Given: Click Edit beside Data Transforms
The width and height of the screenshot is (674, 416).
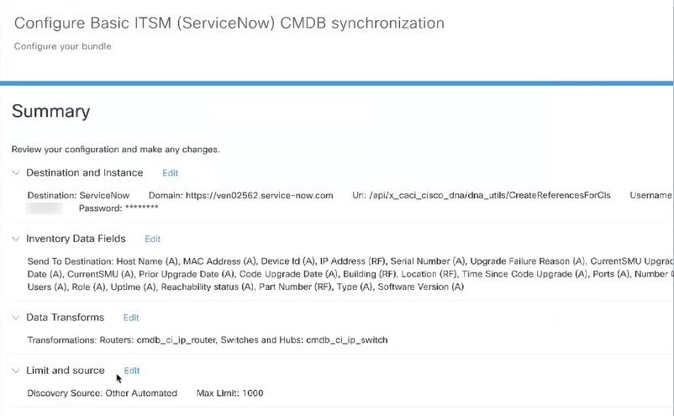Looking at the screenshot, I should click(131, 318).
